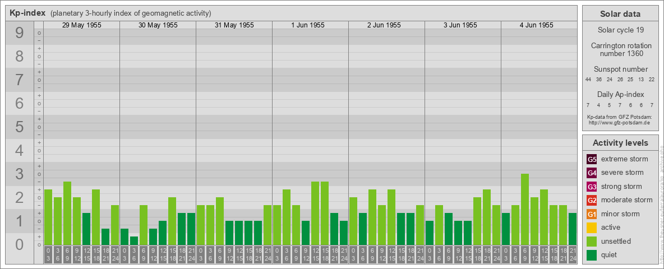This screenshot has height=269, width=664.
Task: Click the 6-9 bar on 29 May 1955
Action: coord(67,213)
